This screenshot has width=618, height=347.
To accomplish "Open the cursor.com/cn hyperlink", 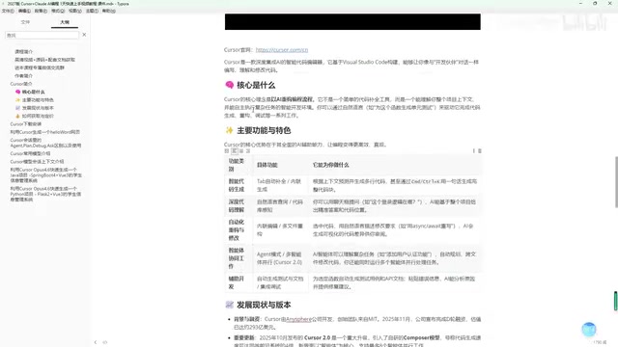I will [x=282, y=50].
